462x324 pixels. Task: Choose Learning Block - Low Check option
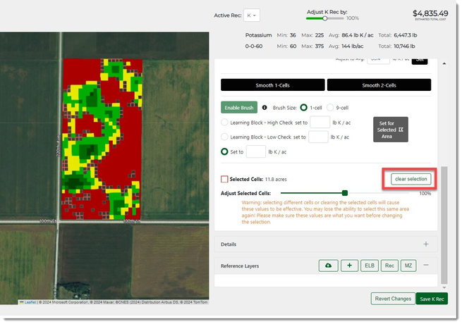(x=225, y=137)
